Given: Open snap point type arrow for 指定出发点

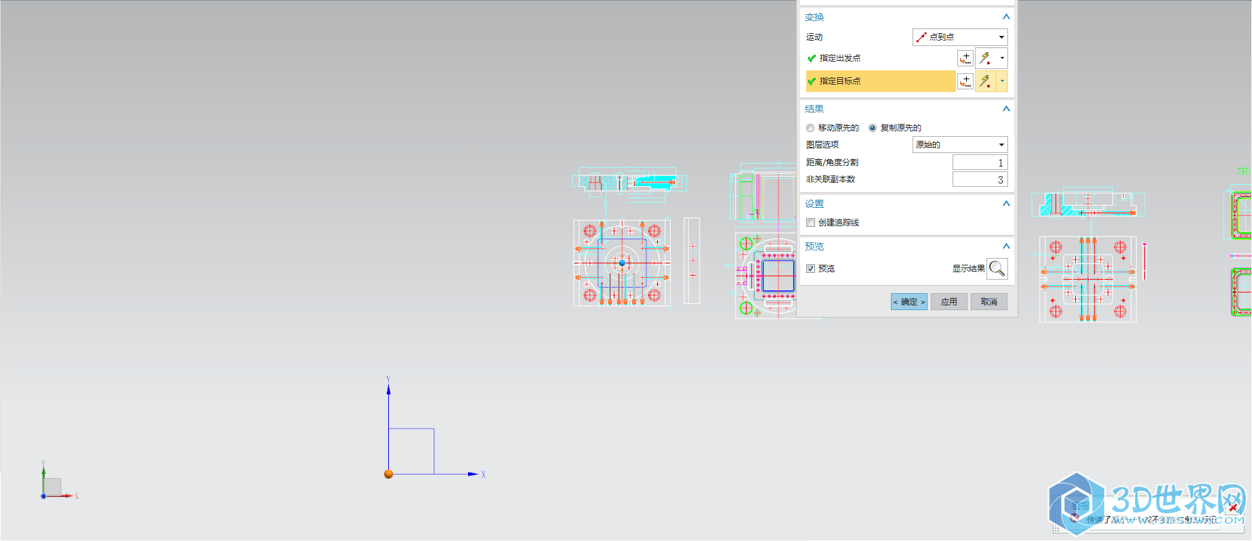Looking at the screenshot, I should pos(1002,58).
